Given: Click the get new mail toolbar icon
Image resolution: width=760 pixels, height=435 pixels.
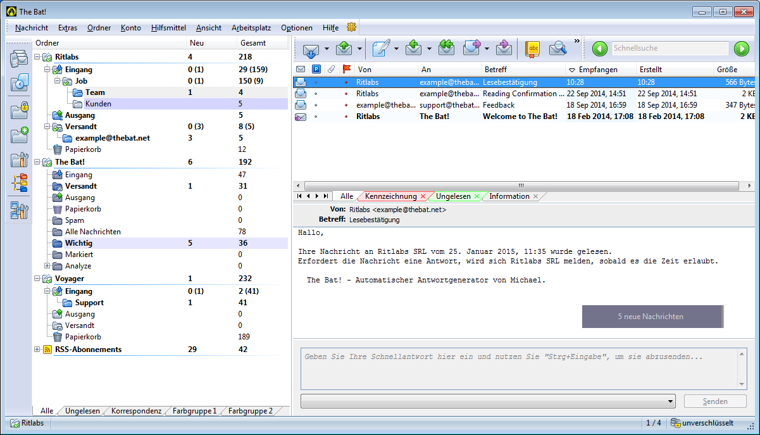Looking at the screenshot, I should (x=311, y=49).
